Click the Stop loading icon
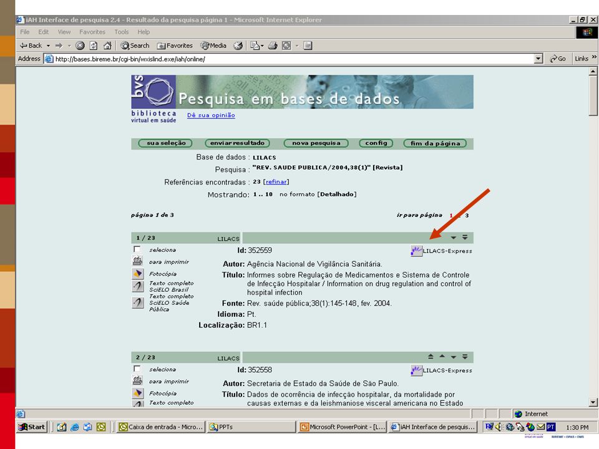Image resolution: width=599 pixels, height=449 pixels. tap(80, 46)
